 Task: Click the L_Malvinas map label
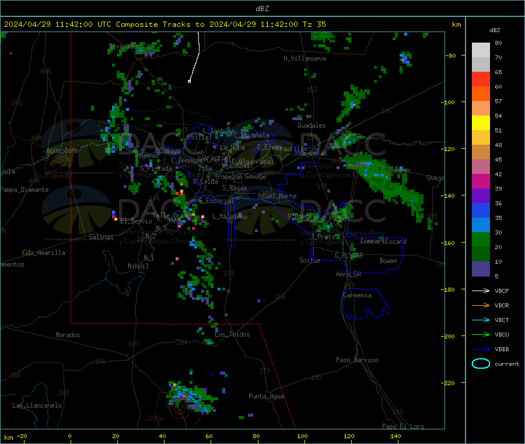point(230,216)
